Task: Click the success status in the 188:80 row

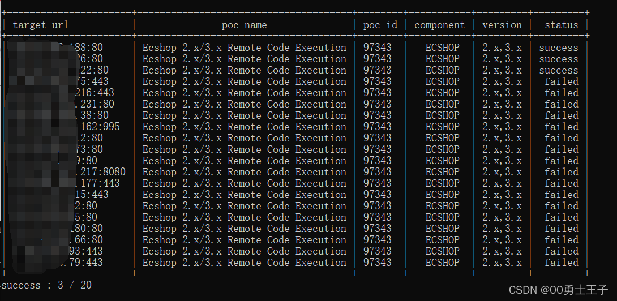Action: pyautogui.click(x=558, y=48)
